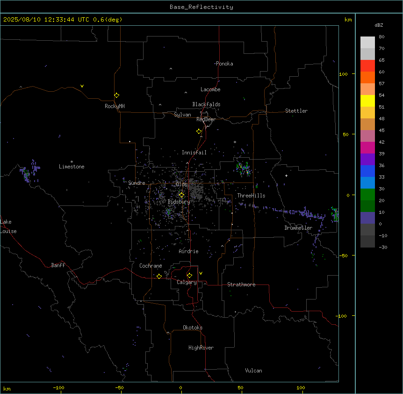Select the slate-purple 10-0 dBZ swatch
The width and height of the screenshot is (403, 394).
[367, 218]
